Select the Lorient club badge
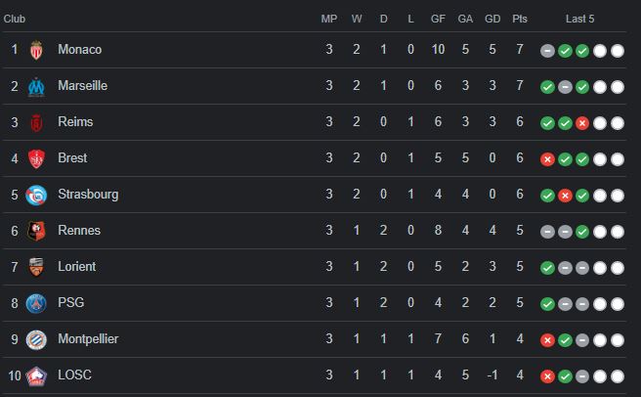This screenshot has height=397, width=641. (36, 267)
